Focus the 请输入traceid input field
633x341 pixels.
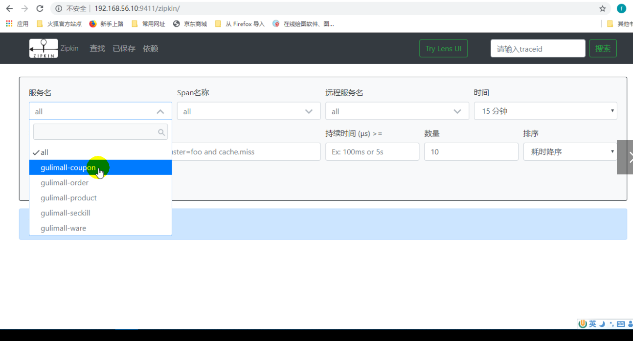(x=538, y=48)
